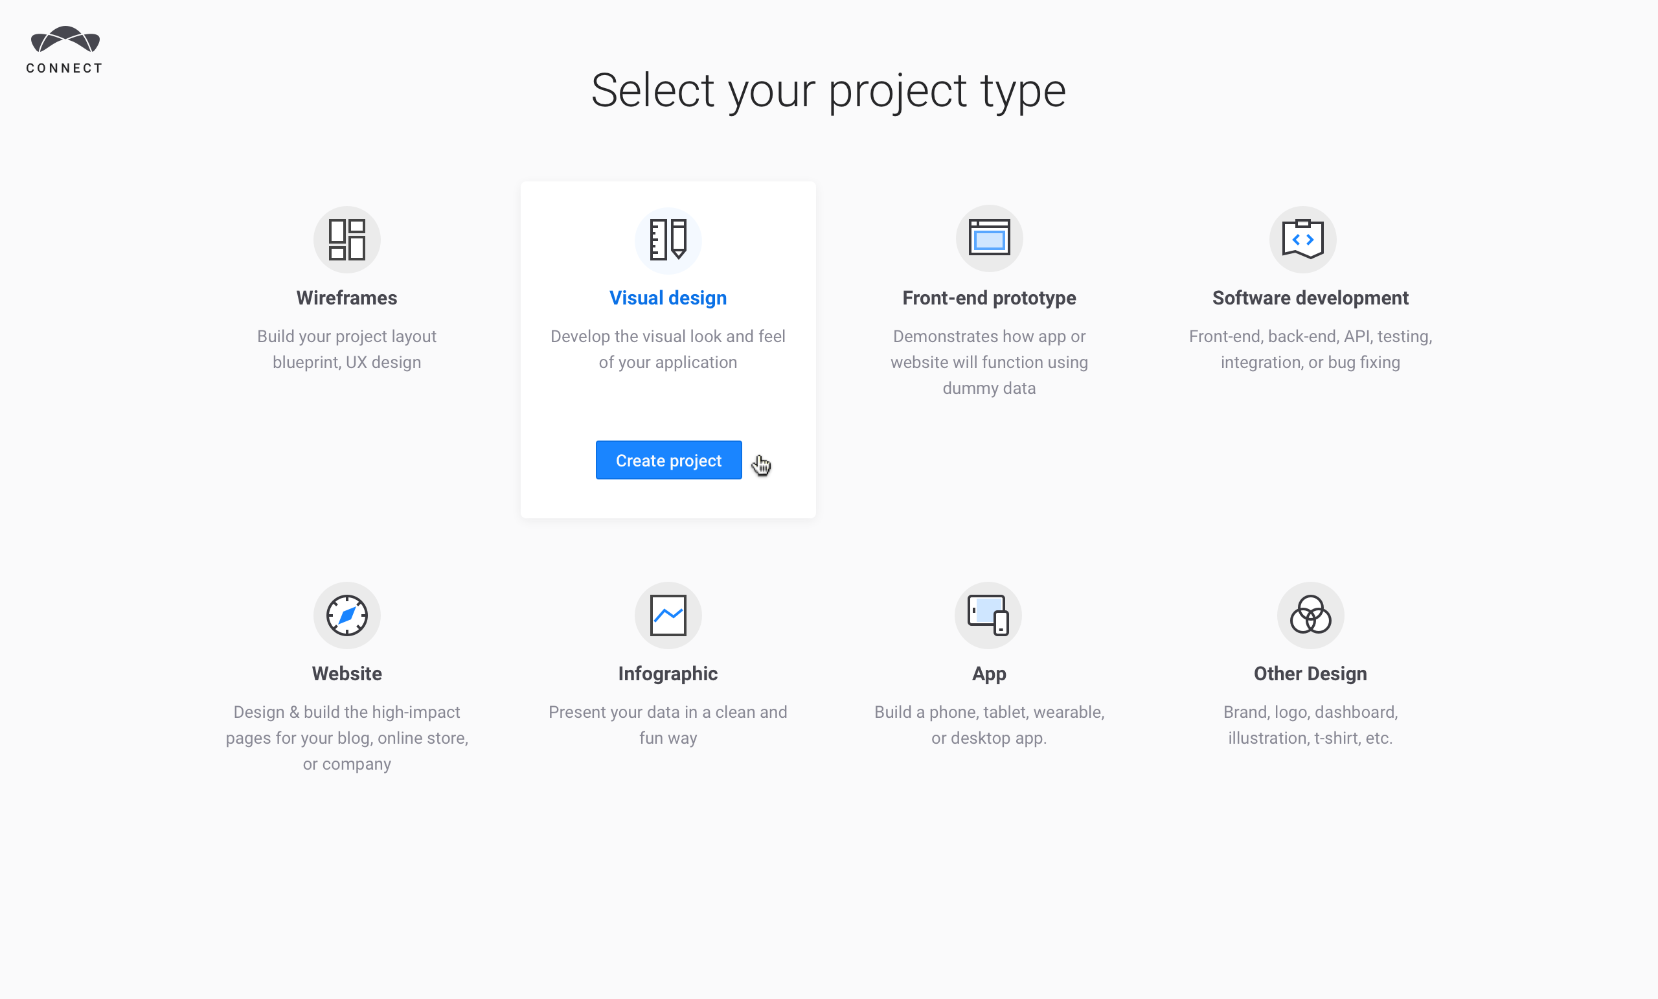This screenshot has width=1658, height=999.
Task: Select the Software development code icon
Action: click(1302, 240)
